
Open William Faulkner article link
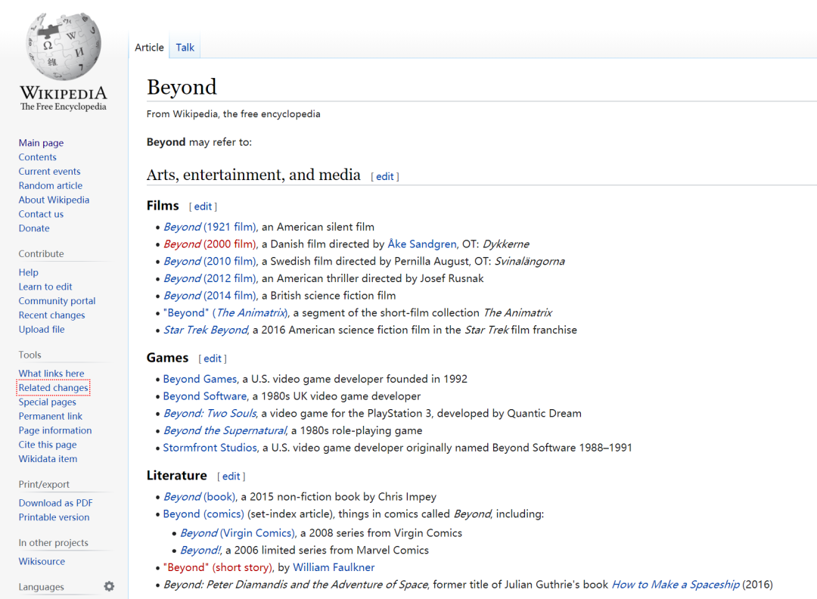[x=334, y=568]
